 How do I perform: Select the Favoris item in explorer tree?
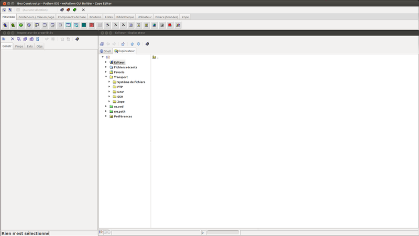tap(119, 72)
